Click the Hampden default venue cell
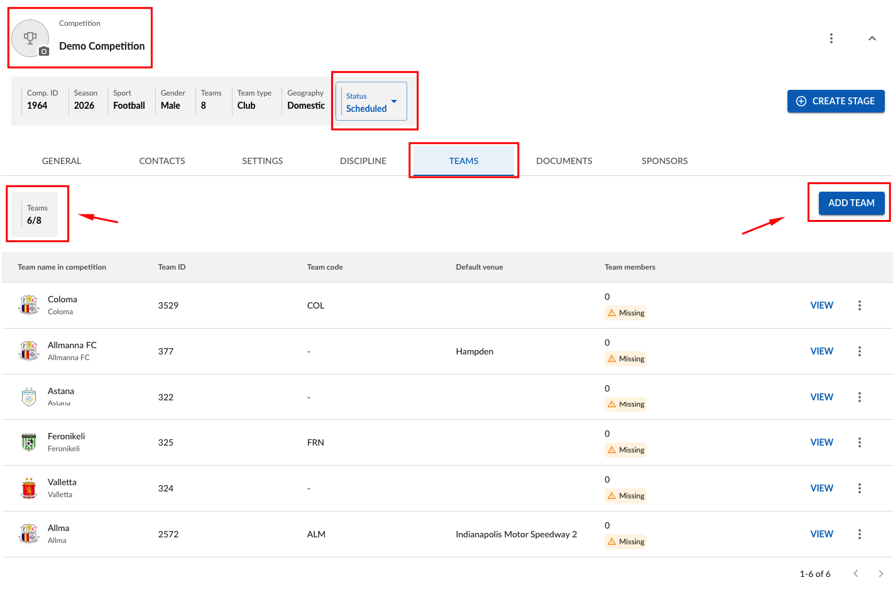This screenshot has width=893, height=592. click(474, 351)
